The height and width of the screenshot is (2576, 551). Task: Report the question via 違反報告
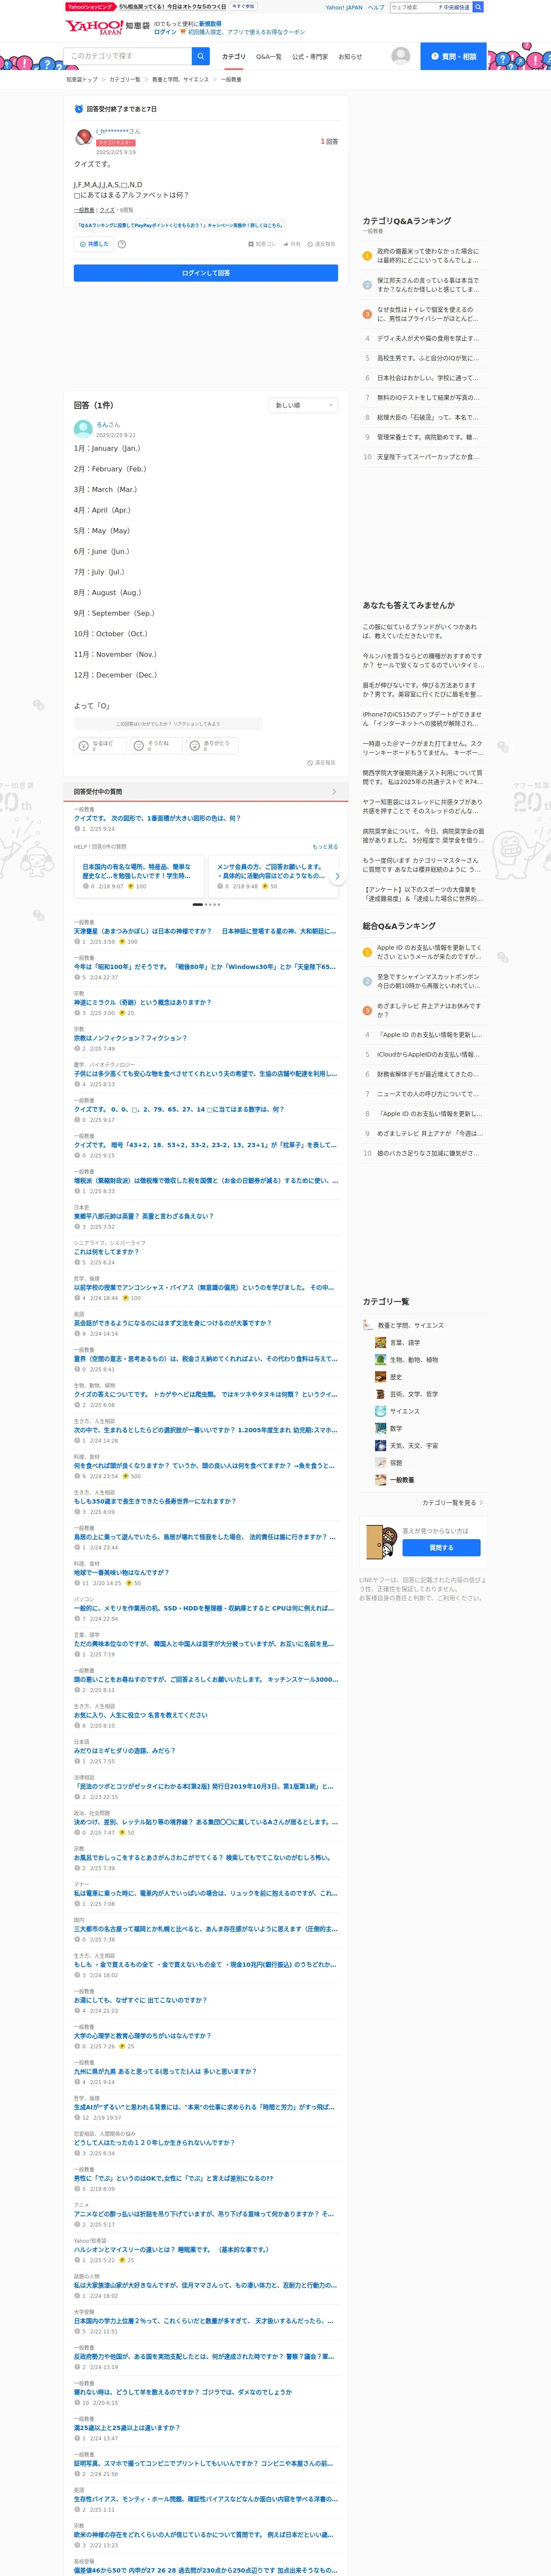coord(322,244)
